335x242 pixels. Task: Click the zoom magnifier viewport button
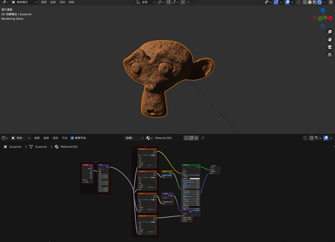(x=330, y=32)
